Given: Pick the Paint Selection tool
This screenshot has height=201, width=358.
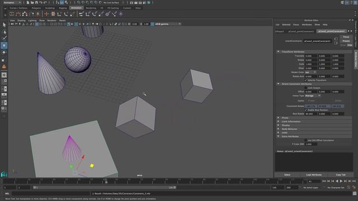Looking at the screenshot, I should click(4, 39).
